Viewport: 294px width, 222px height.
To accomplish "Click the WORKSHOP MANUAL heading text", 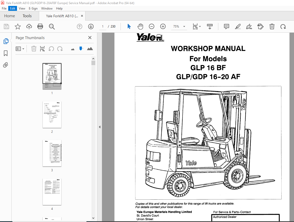I will pos(208,49).
